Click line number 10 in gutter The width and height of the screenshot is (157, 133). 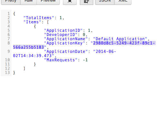7,60
